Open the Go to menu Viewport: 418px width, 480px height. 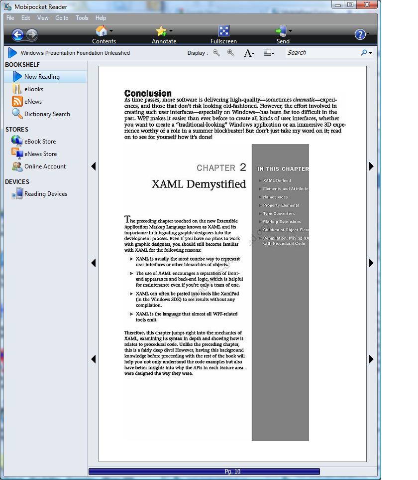click(x=62, y=18)
